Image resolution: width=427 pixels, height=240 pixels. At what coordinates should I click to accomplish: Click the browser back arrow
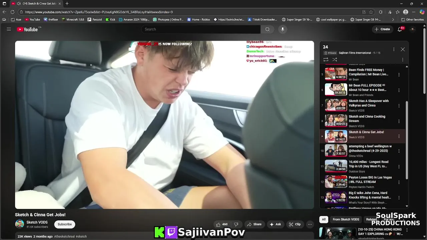click(x=4, y=12)
